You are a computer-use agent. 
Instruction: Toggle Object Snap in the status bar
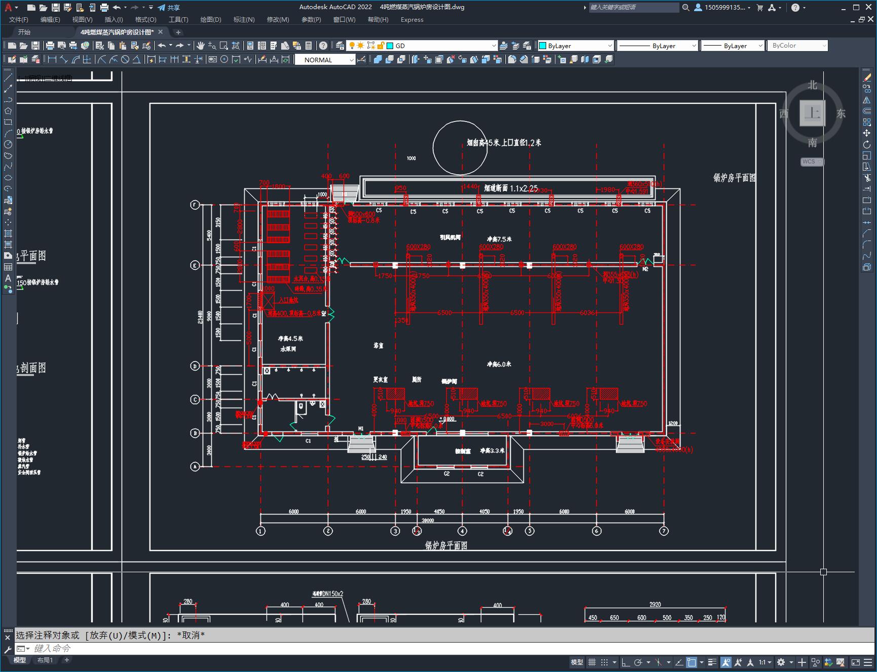click(x=692, y=662)
